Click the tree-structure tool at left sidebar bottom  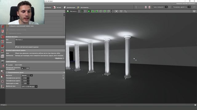point(2,86)
